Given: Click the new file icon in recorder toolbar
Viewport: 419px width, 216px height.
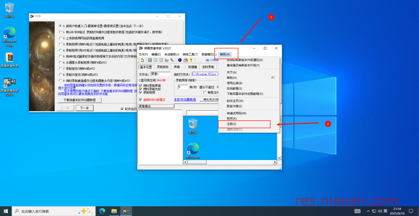Looking at the screenshot, I should click(143, 60).
